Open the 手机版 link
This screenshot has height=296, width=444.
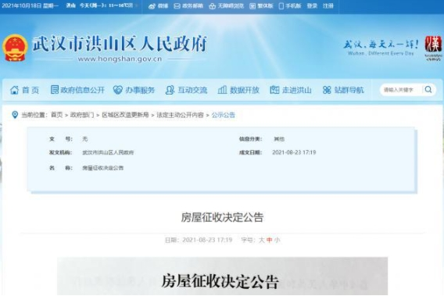(293, 6)
